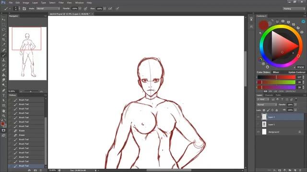Open the Filter menu
The height and width of the screenshot is (172, 307).
[x=61, y=3]
